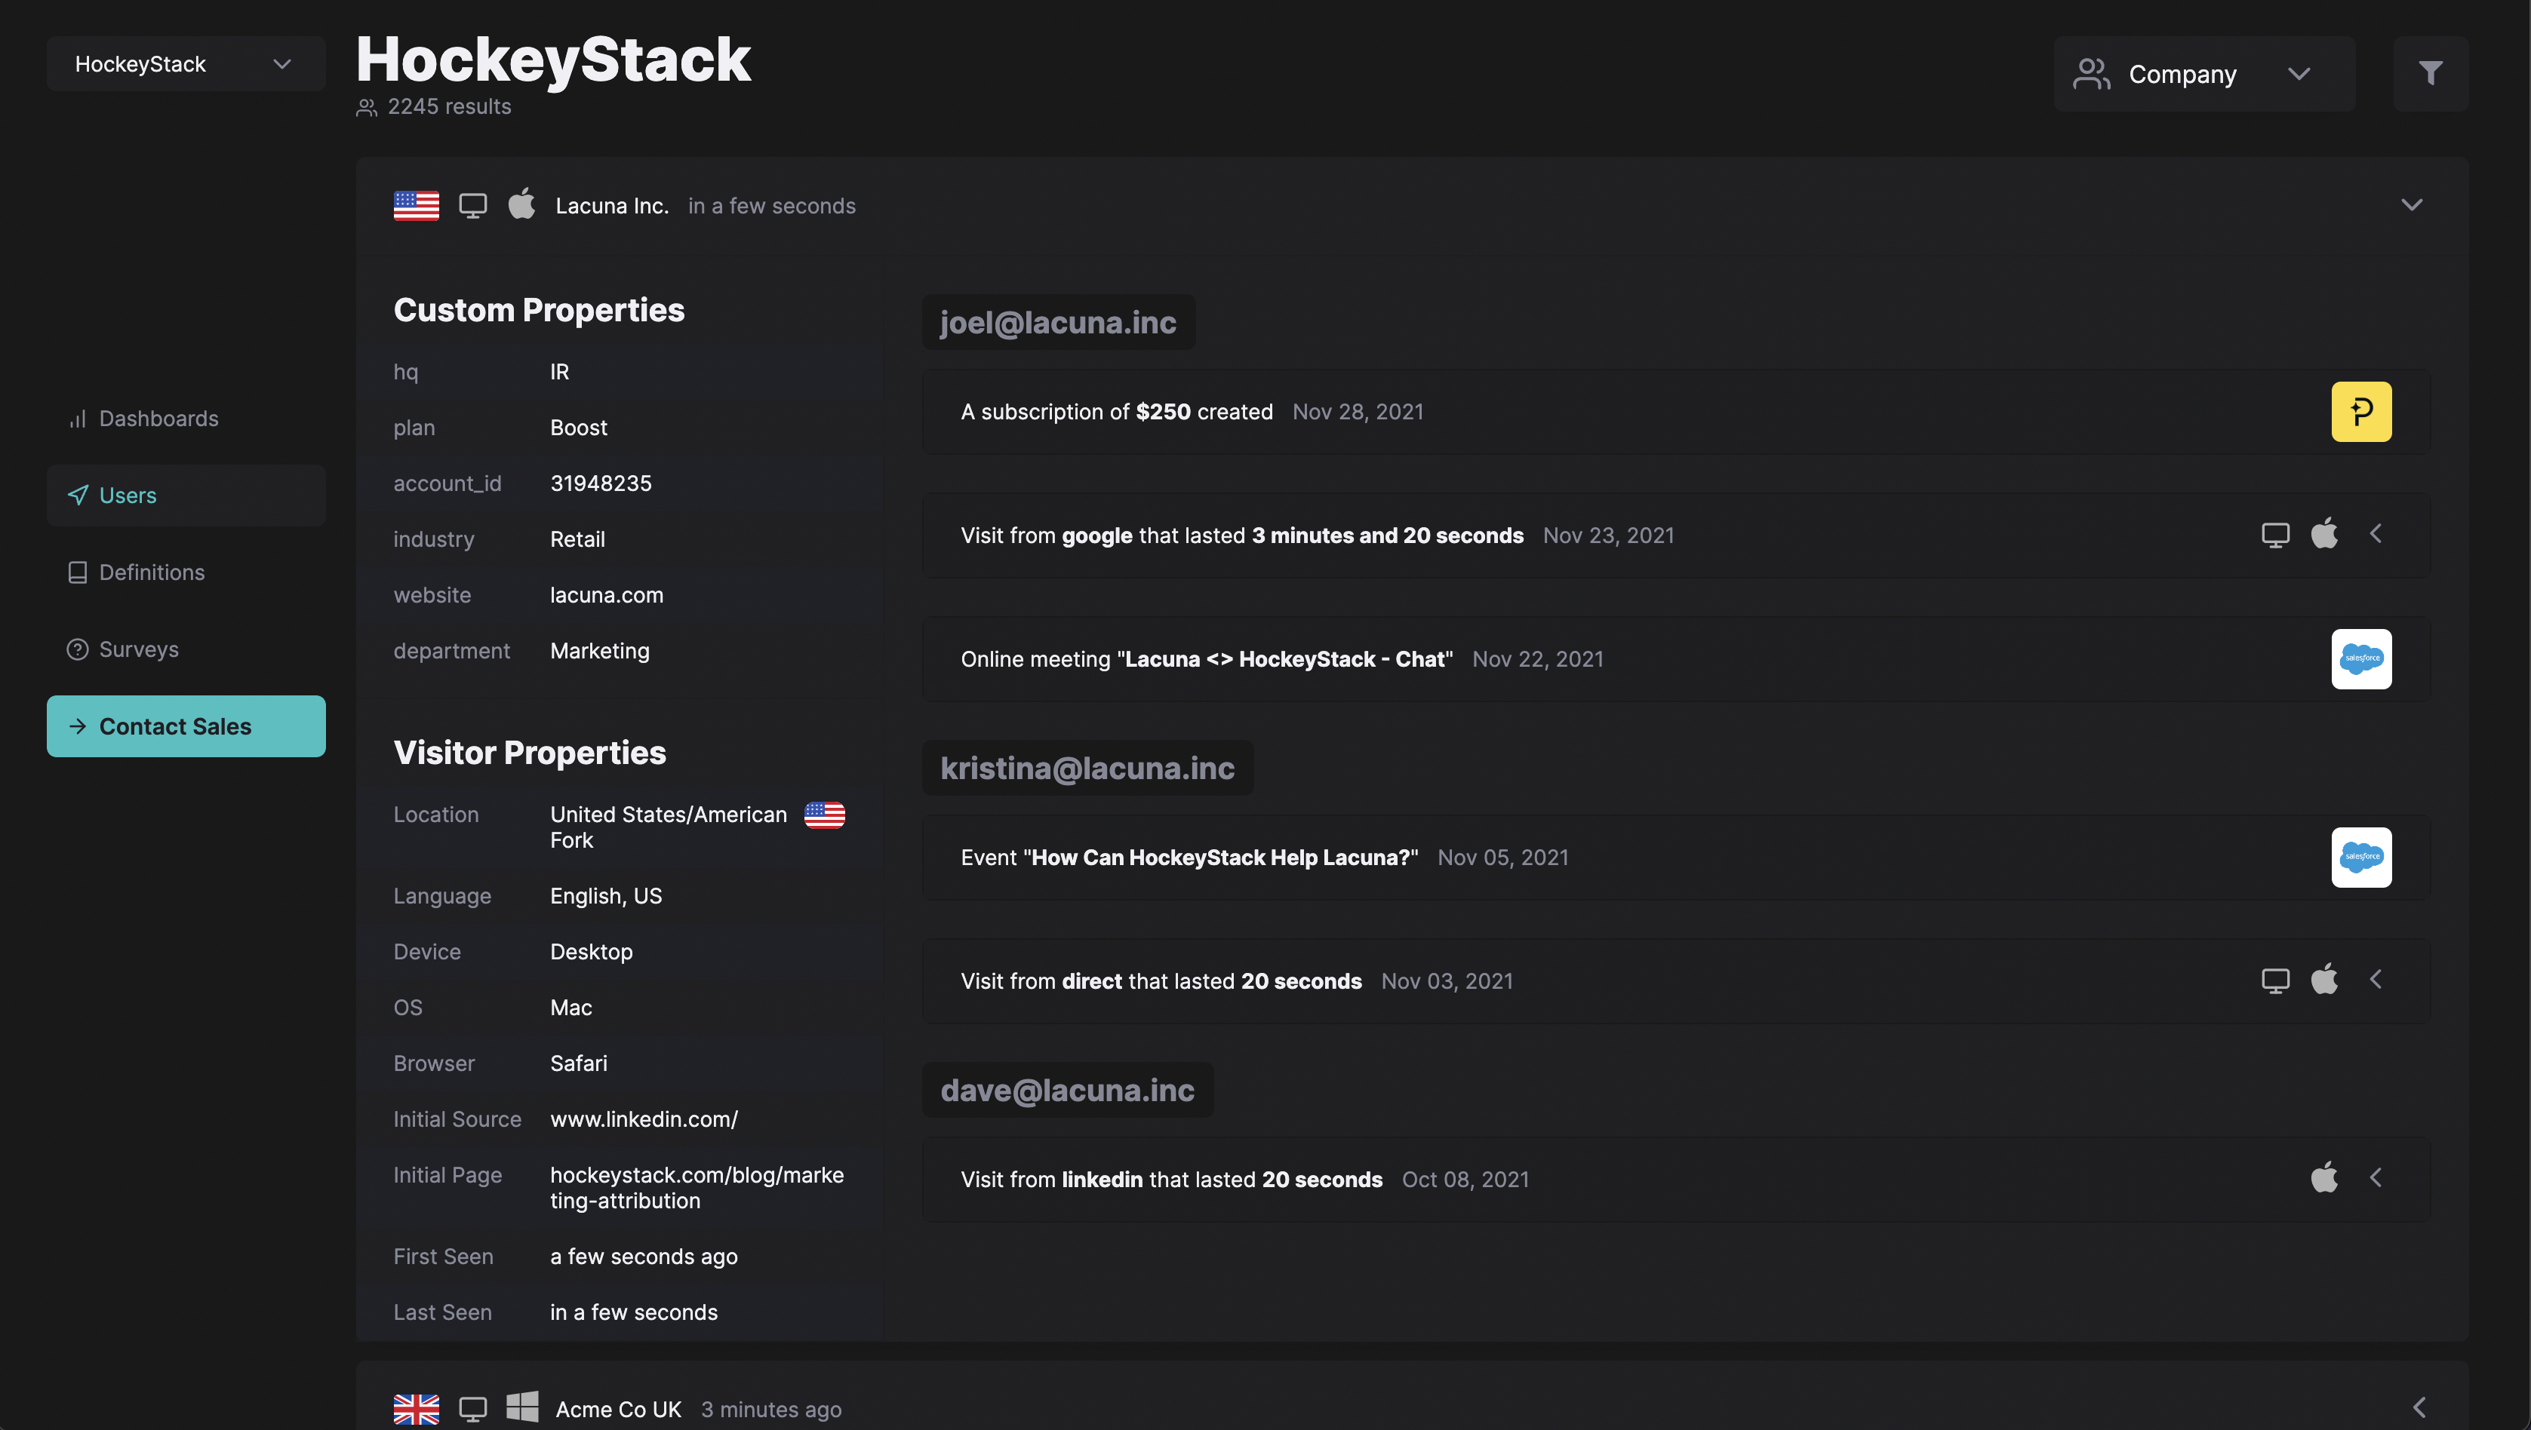Click account_id value 31948235
This screenshot has height=1430, width=2531.
click(601, 483)
